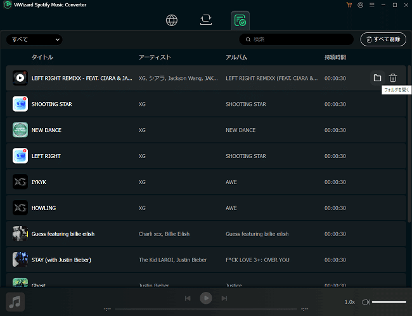The image size is (412, 316).
Task: Click the Guess featuring billie eilish thumbnail
Action: tap(20, 234)
